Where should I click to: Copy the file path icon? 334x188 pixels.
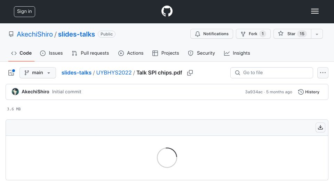[190, 73]
